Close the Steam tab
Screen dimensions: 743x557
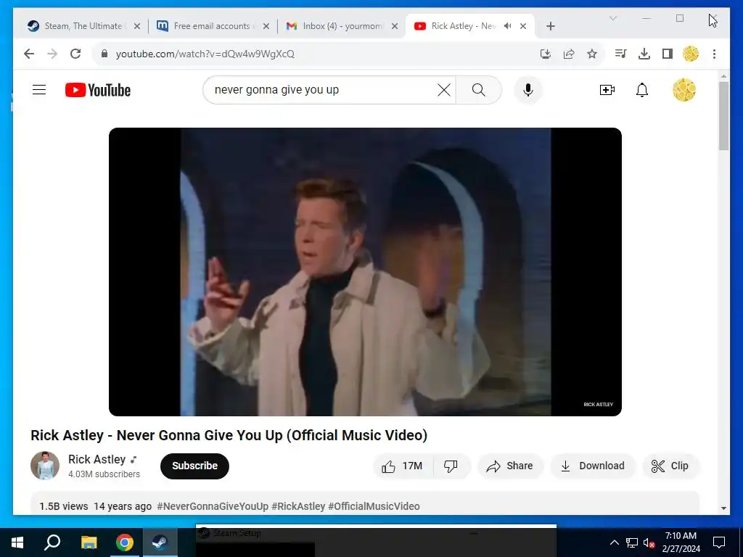coord(137,26)
